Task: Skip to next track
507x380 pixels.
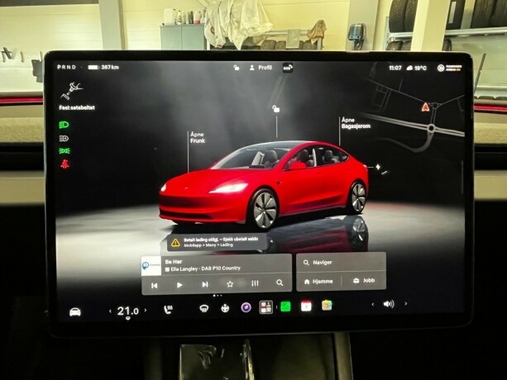Action: (204, 284)
